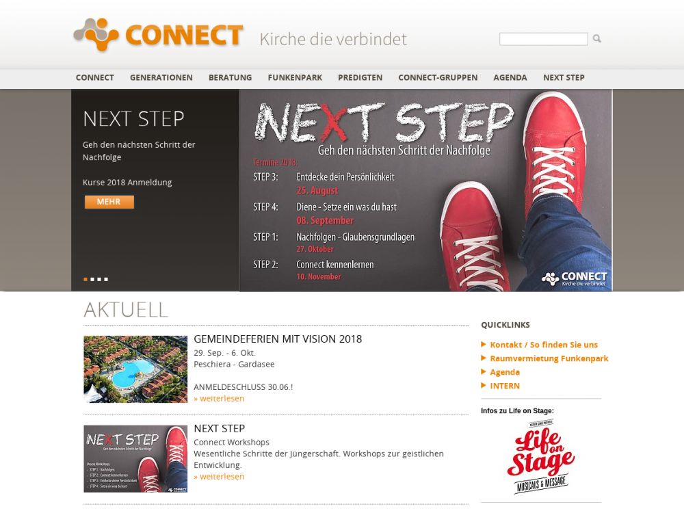The image size is (684, 513).
Task: Click arrow beside Agenda quicklink
Action: 484,371
